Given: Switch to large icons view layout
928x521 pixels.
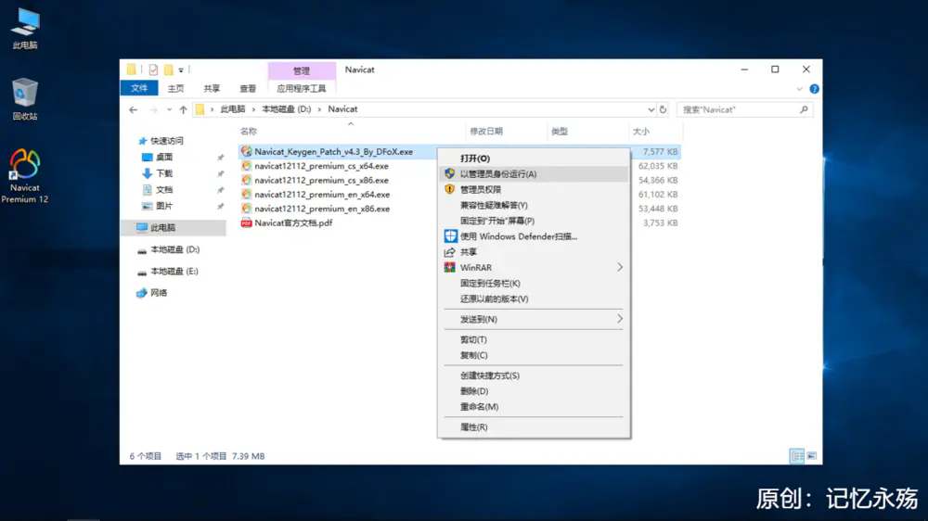Looking at the screenshot, I should [811, 456].
